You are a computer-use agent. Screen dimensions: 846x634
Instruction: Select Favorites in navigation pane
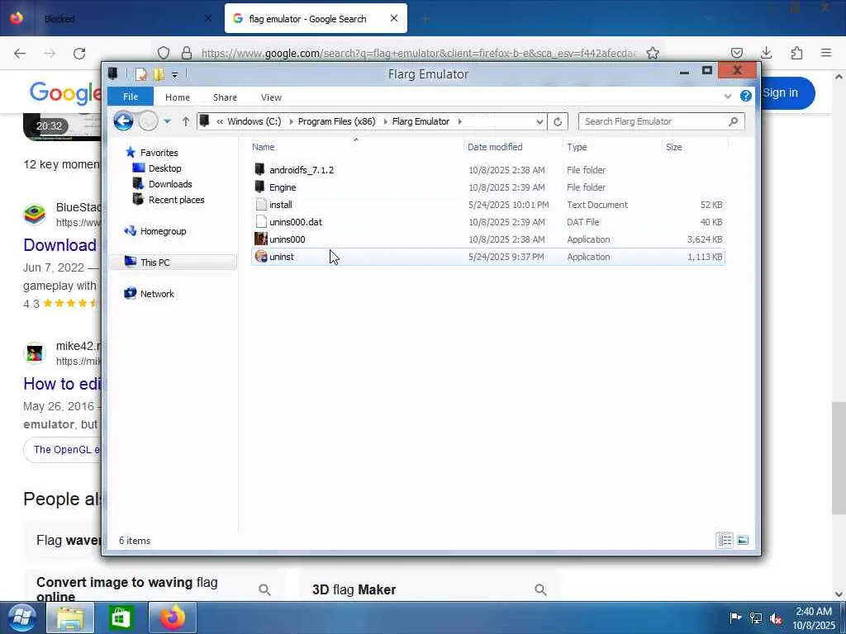(x=159, y=153)
